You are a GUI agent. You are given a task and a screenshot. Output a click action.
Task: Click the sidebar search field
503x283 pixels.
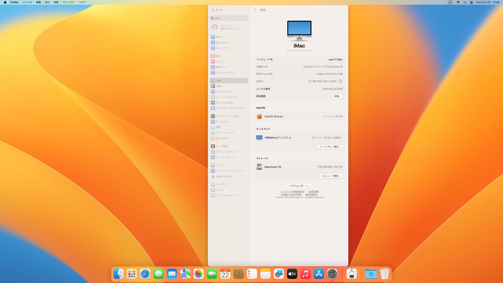coord(229,18)
